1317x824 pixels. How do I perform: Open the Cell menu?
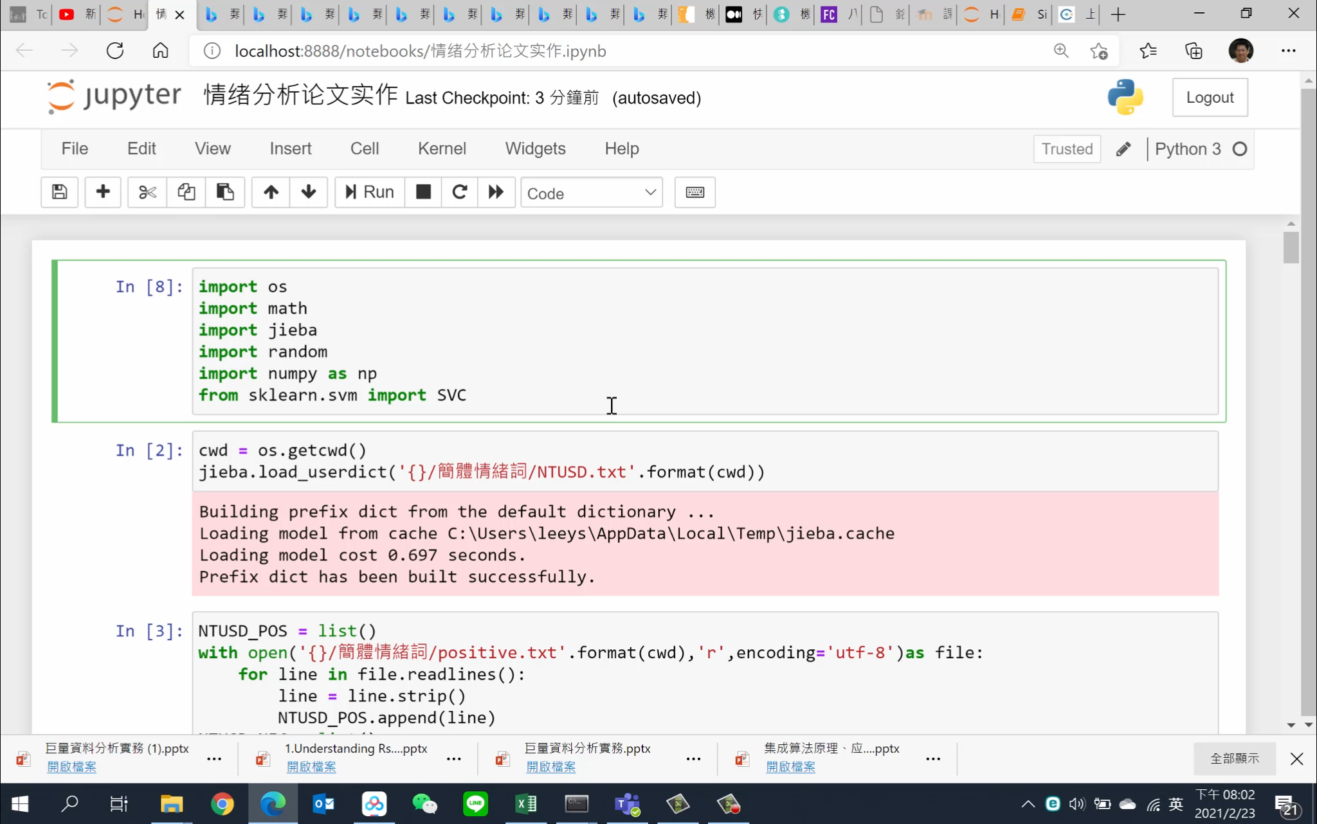(x=365, y=148)
